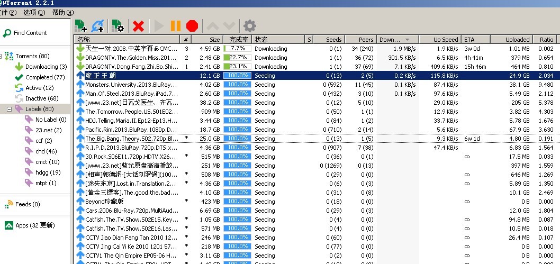560x264 pixels.
Task: Select the Cars.2006.Blu-Ray.720p torrent
Action: click(x=317, y=211)
